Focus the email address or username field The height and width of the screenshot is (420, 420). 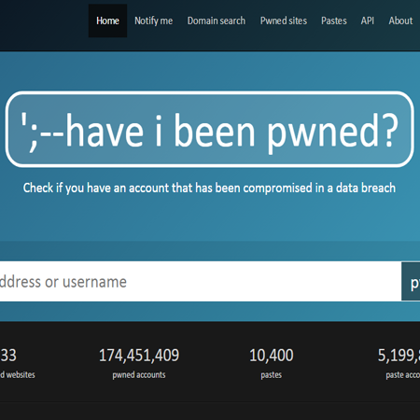(201, 282)
